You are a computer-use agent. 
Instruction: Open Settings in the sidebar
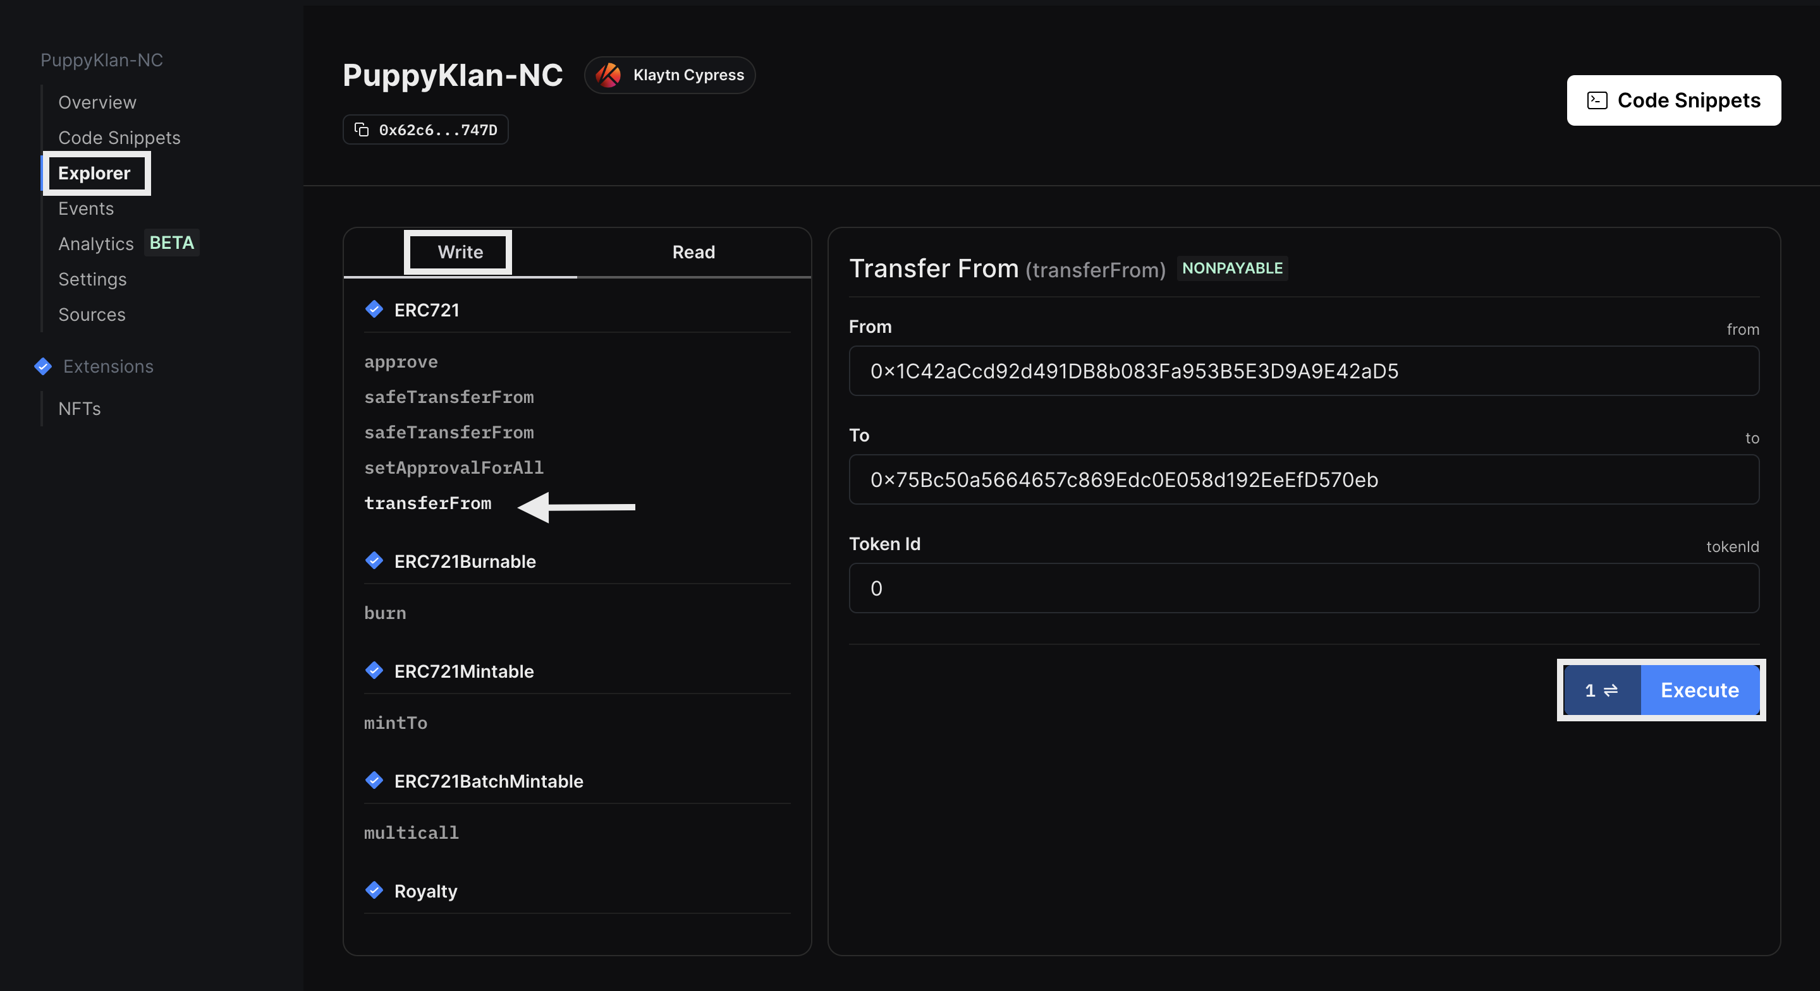[92, 279]
